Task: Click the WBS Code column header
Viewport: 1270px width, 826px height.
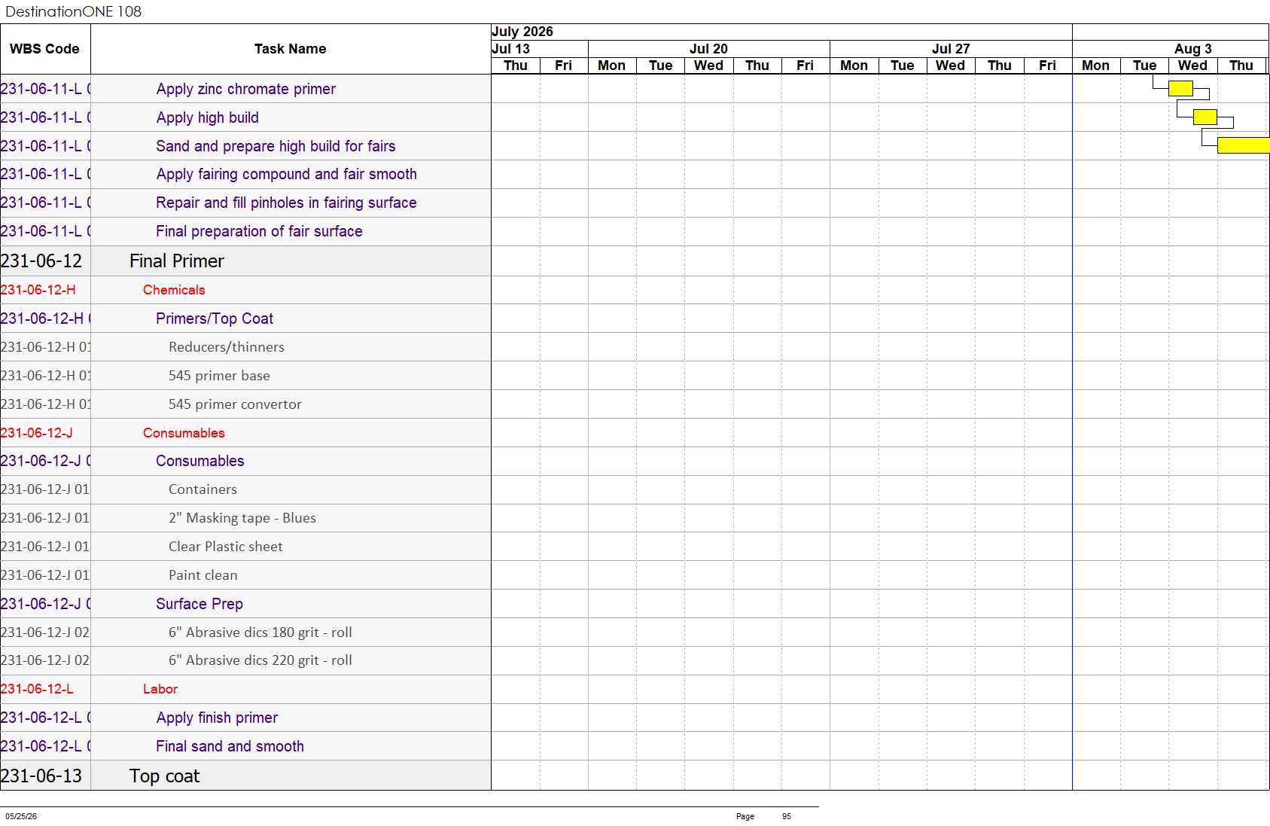Action: (x=44, y=49)
